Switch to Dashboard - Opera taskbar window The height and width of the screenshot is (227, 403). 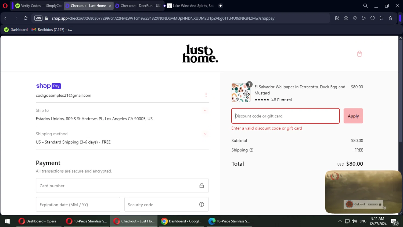coord(38,221)
